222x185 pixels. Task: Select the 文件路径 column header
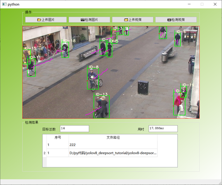coord(113,137)
